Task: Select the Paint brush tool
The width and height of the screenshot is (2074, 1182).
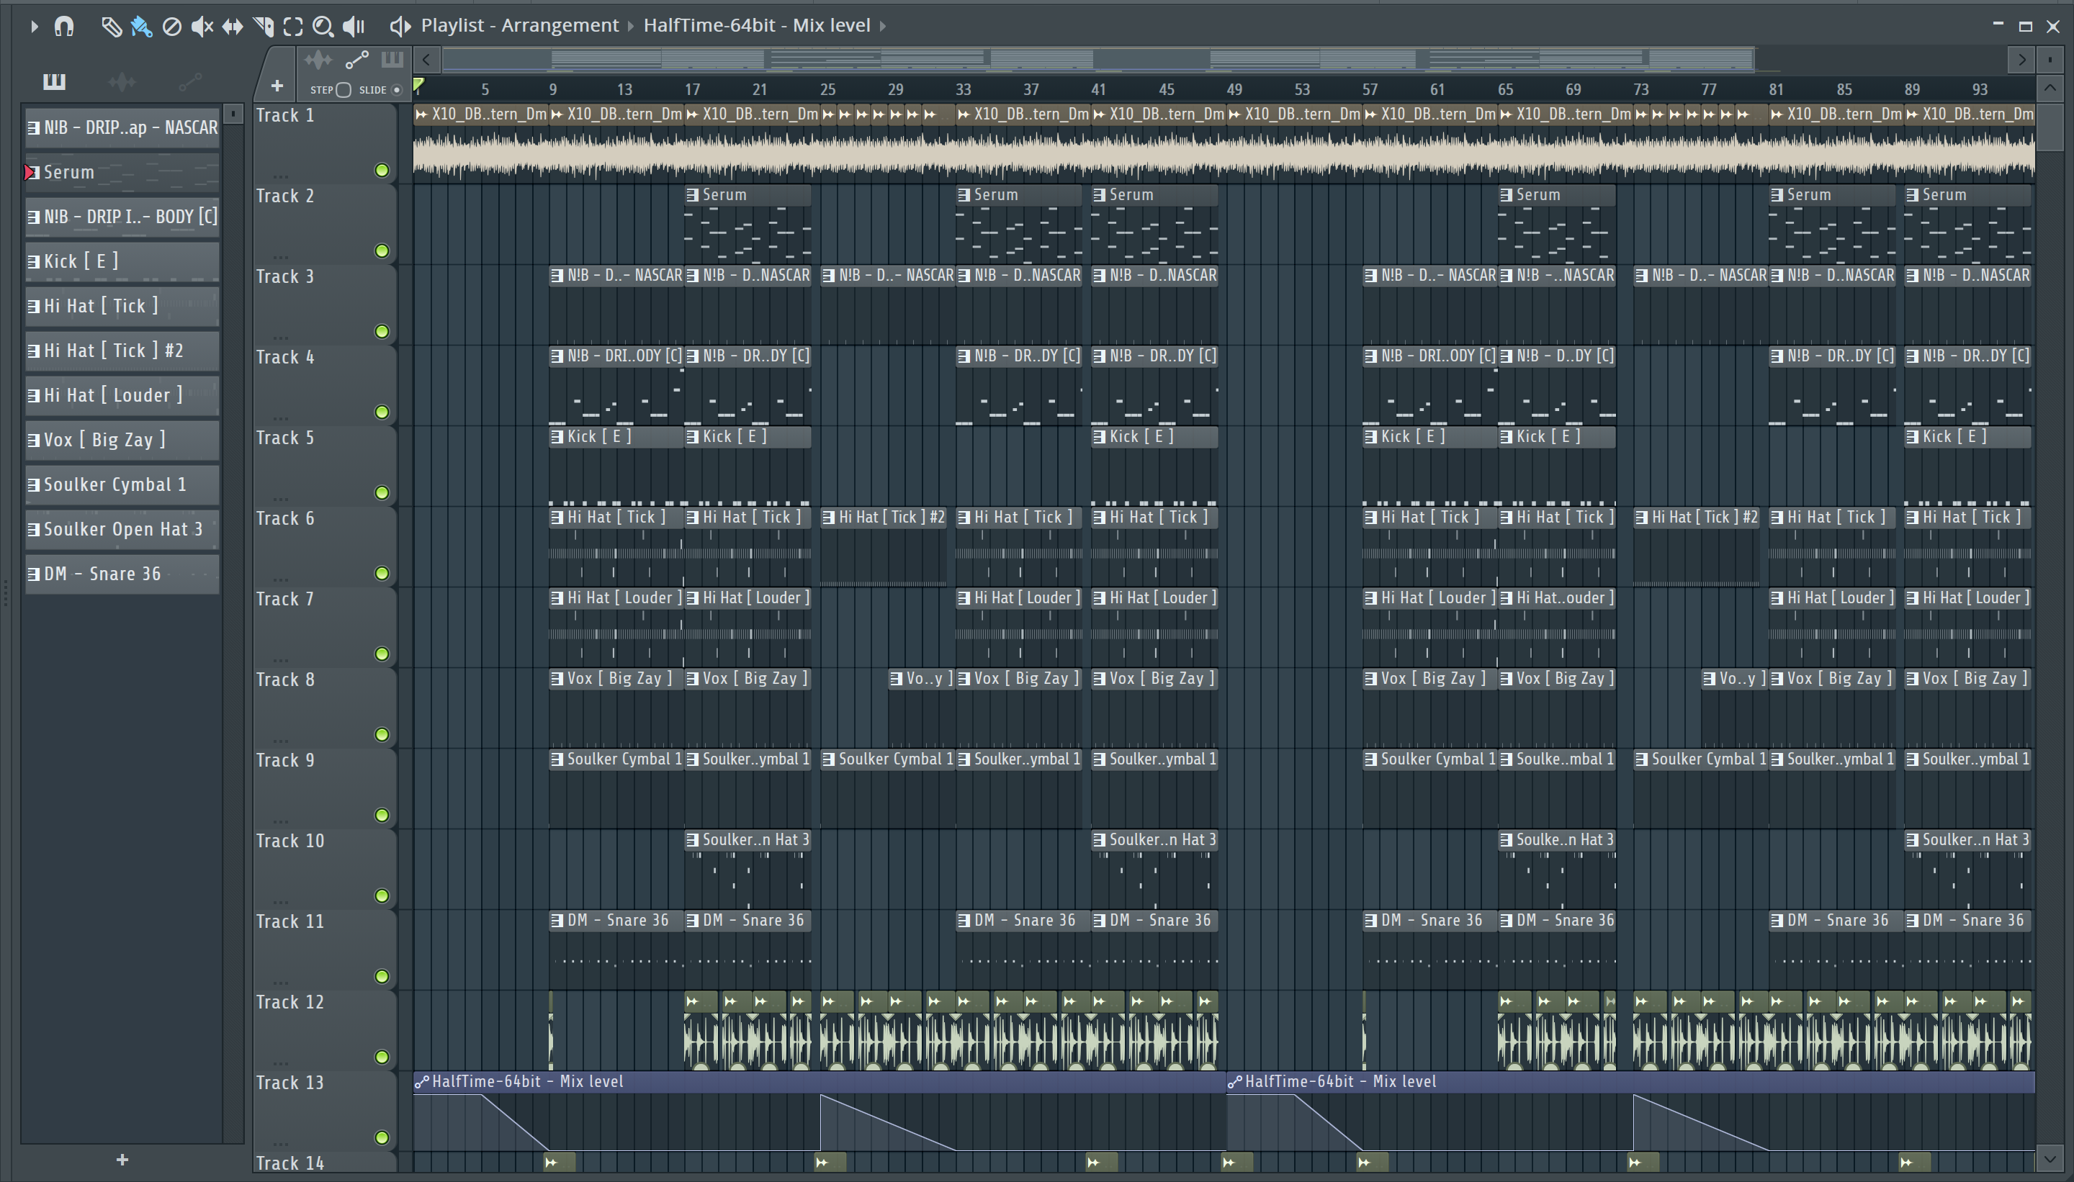Action: pos(141,27)
